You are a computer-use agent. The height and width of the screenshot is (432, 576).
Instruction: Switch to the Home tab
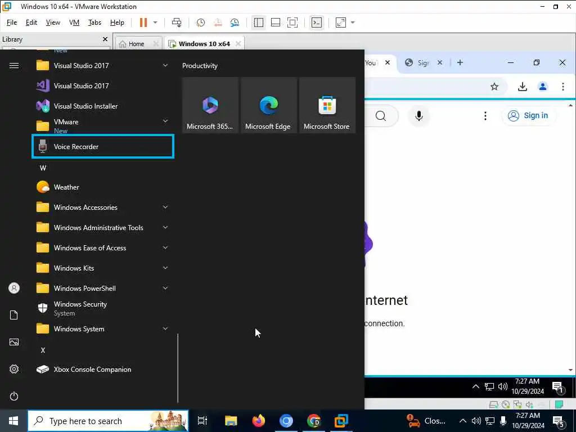[x=136, y=44]
